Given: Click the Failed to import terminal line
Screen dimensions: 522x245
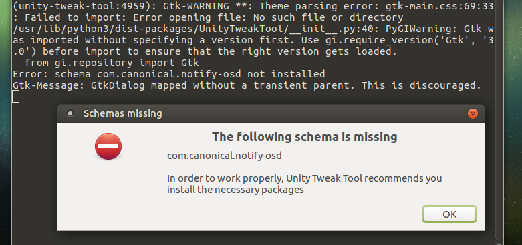Looking at the screenshot, I should pos(208,17).
